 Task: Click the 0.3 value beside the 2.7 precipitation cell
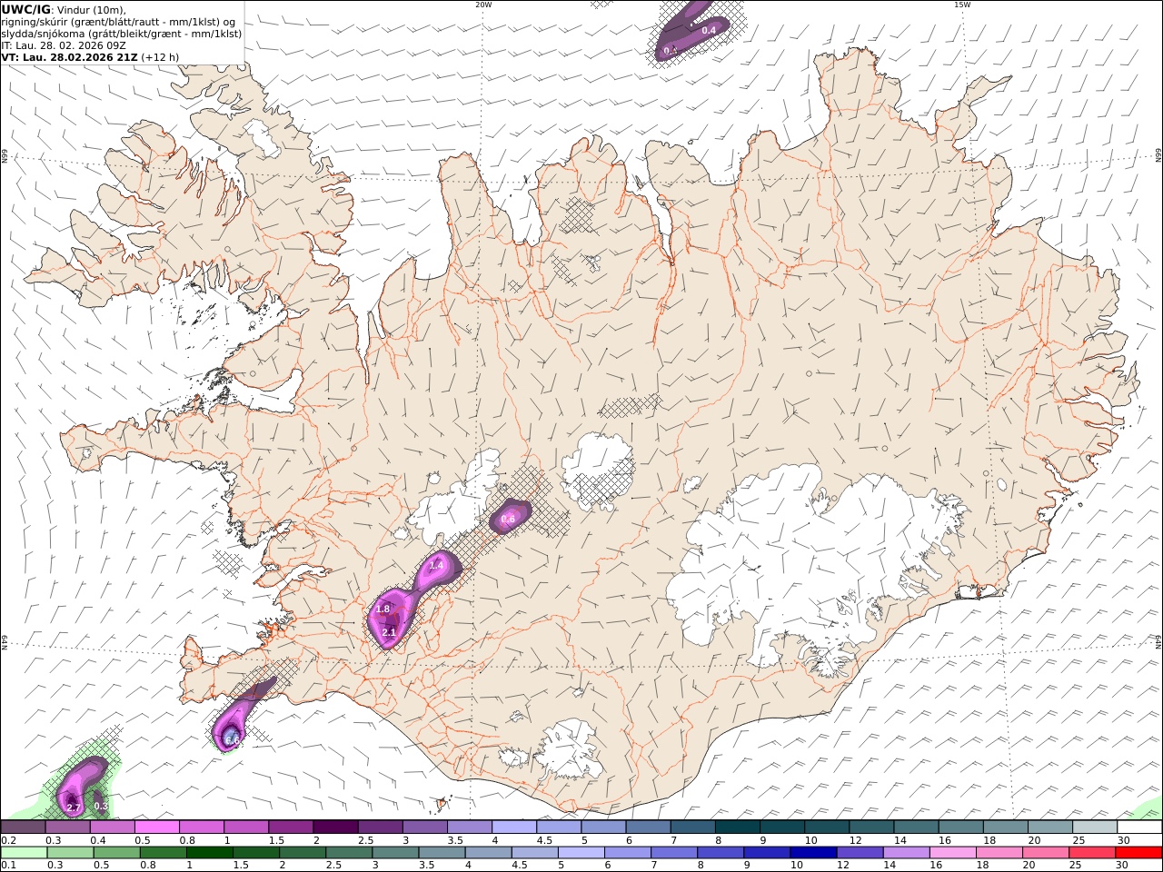point(101,807)
